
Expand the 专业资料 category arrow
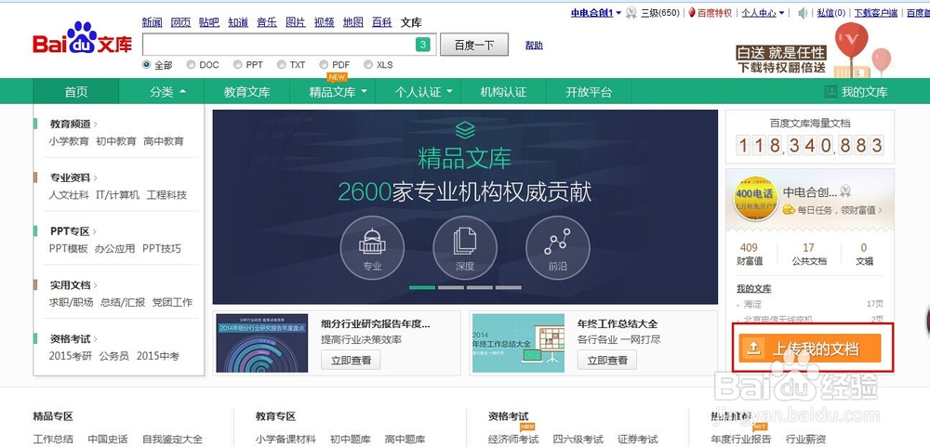(96, 177)
